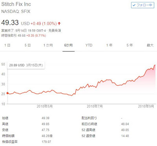Image resolution: width=157 pixels, height=146 pixels.
Task: Click the red up arrow price indicator
Action: pyautogui.click(x=59, y=23)
